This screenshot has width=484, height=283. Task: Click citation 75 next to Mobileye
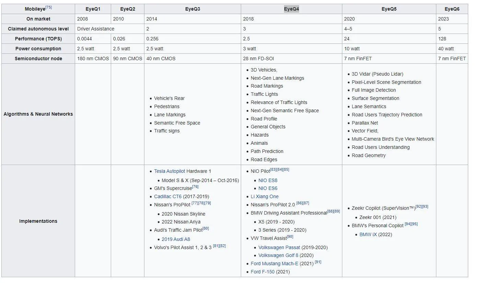(x=49, y=7)
